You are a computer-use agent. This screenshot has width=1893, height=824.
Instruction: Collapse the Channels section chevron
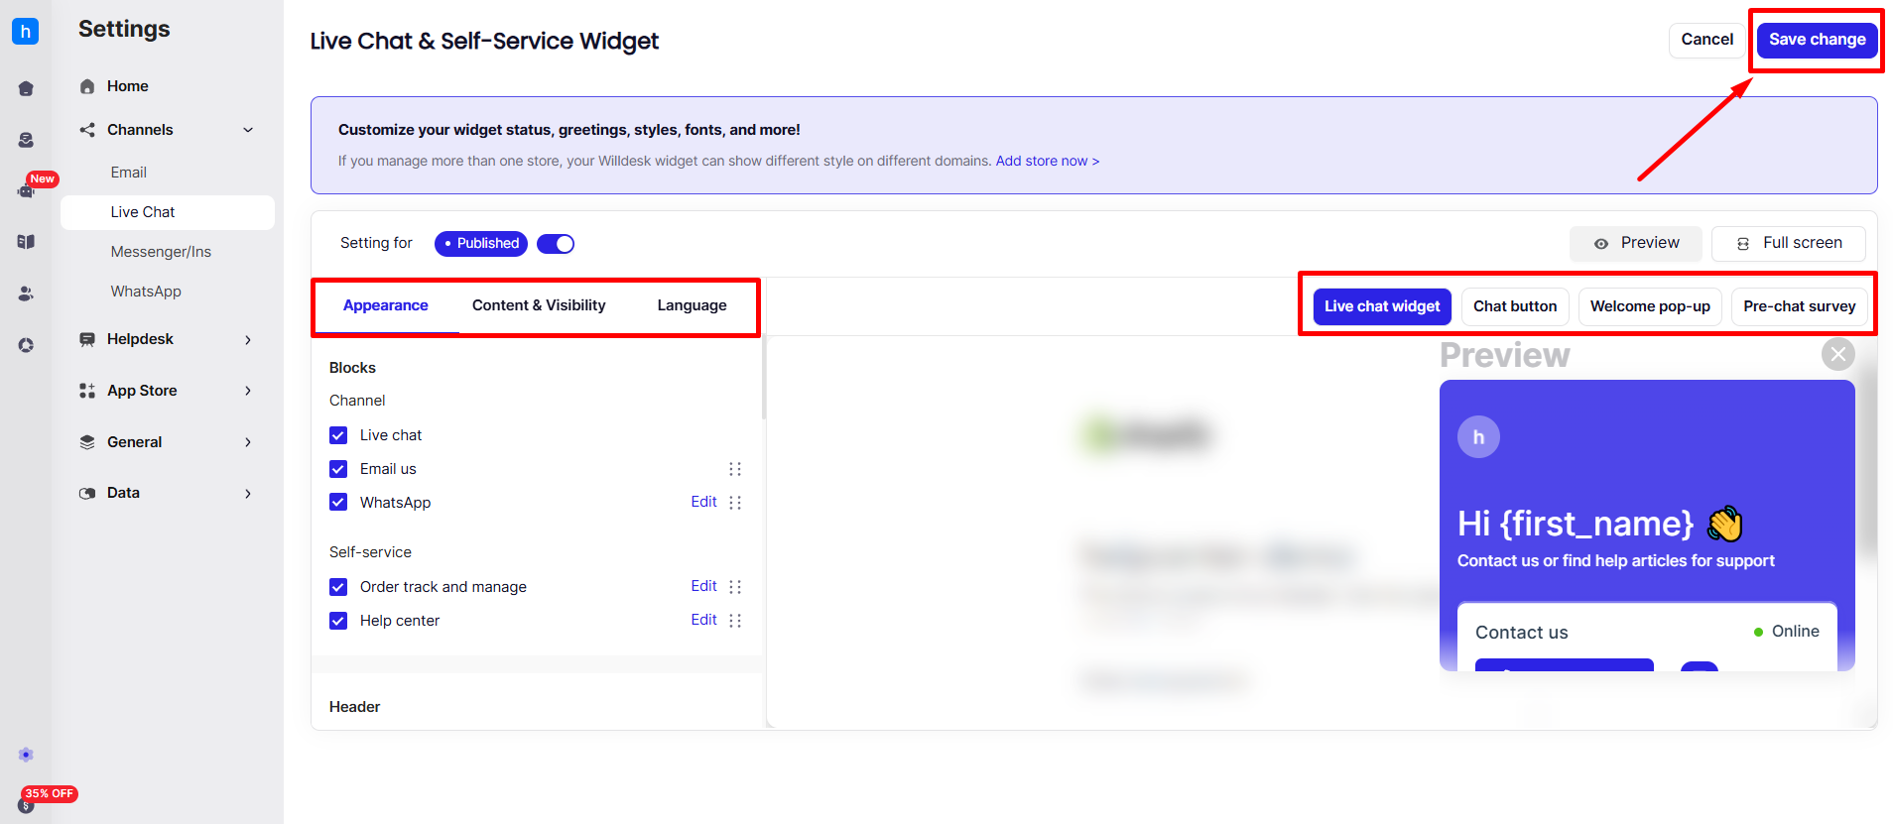pos(248,130)
